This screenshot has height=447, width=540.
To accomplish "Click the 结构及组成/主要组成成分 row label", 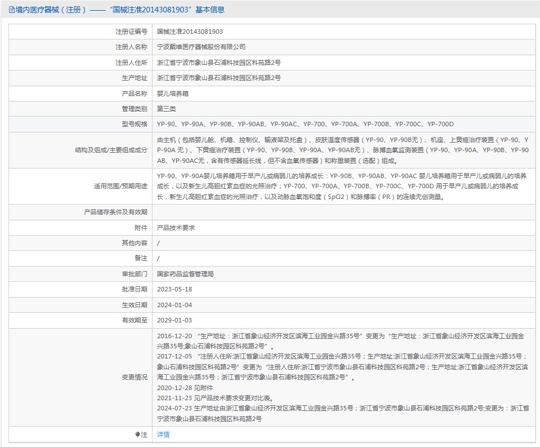I will point(111,150).
